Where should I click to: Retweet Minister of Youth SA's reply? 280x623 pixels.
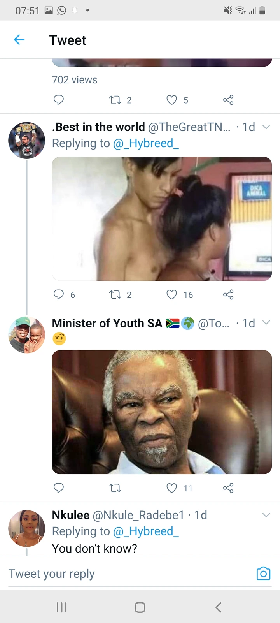115,488
